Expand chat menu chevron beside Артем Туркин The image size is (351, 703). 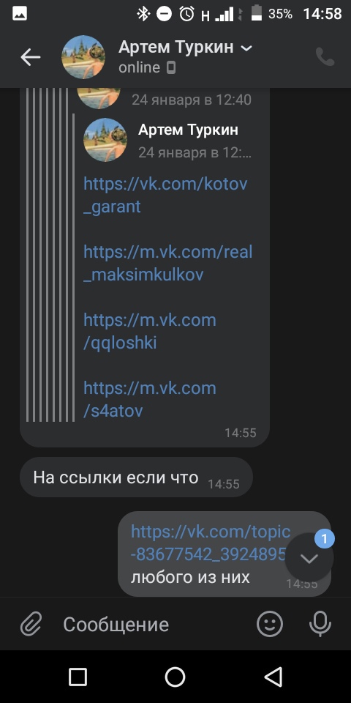pyautogui.click(x=246, y=48)
